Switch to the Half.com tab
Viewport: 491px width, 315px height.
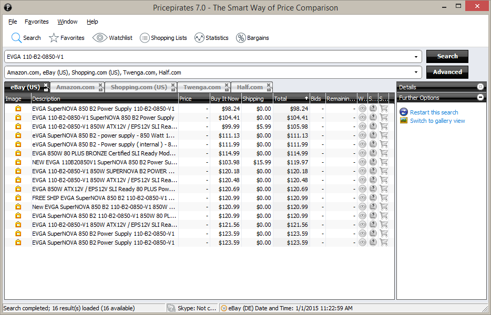(250, 87)
